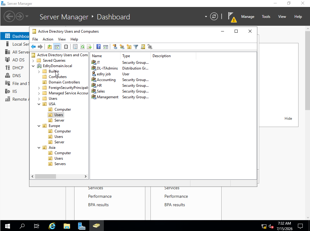Expand ForeignSecurityPrincipals container
Image resolution: width=310 pixels, height=231 pixels.
39,88
